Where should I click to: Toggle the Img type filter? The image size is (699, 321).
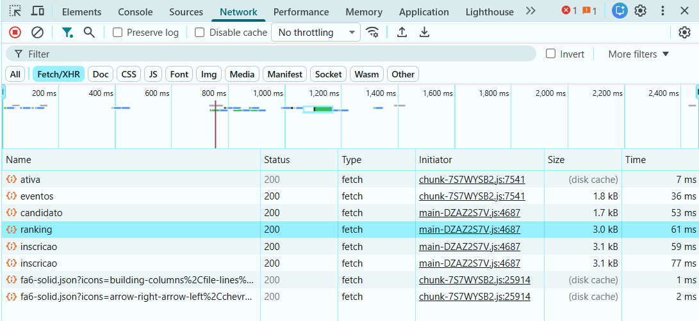pos(209,74)
